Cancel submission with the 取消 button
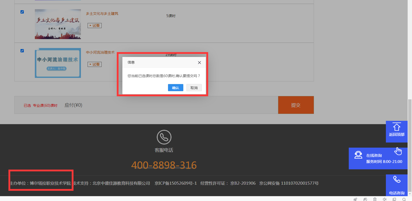Viewport: 412px width, 201px height. pos(194,88)
